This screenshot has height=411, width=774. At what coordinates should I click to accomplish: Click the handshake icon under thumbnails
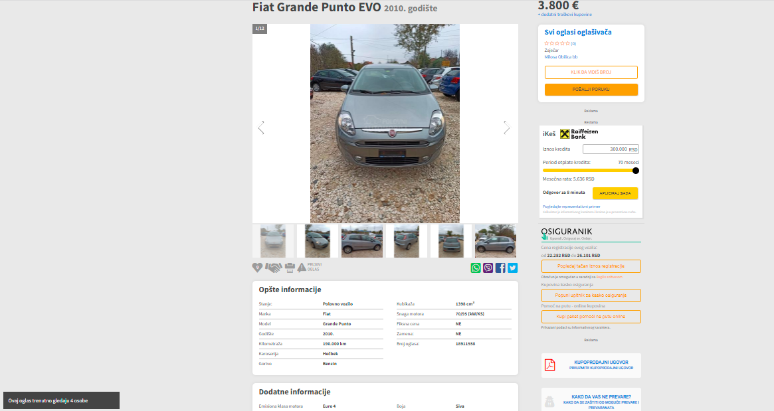point(274,268)
